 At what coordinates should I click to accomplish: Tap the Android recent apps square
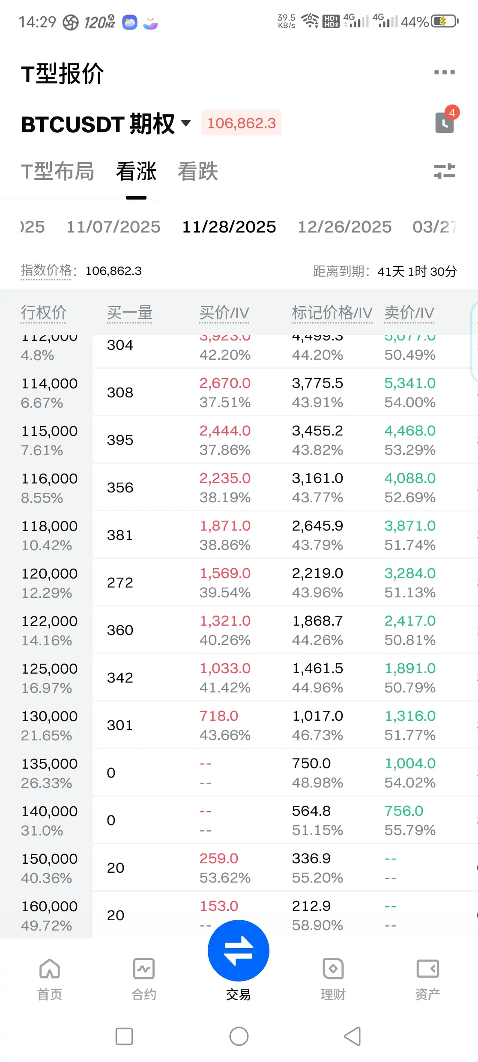tap(124, 1036)
